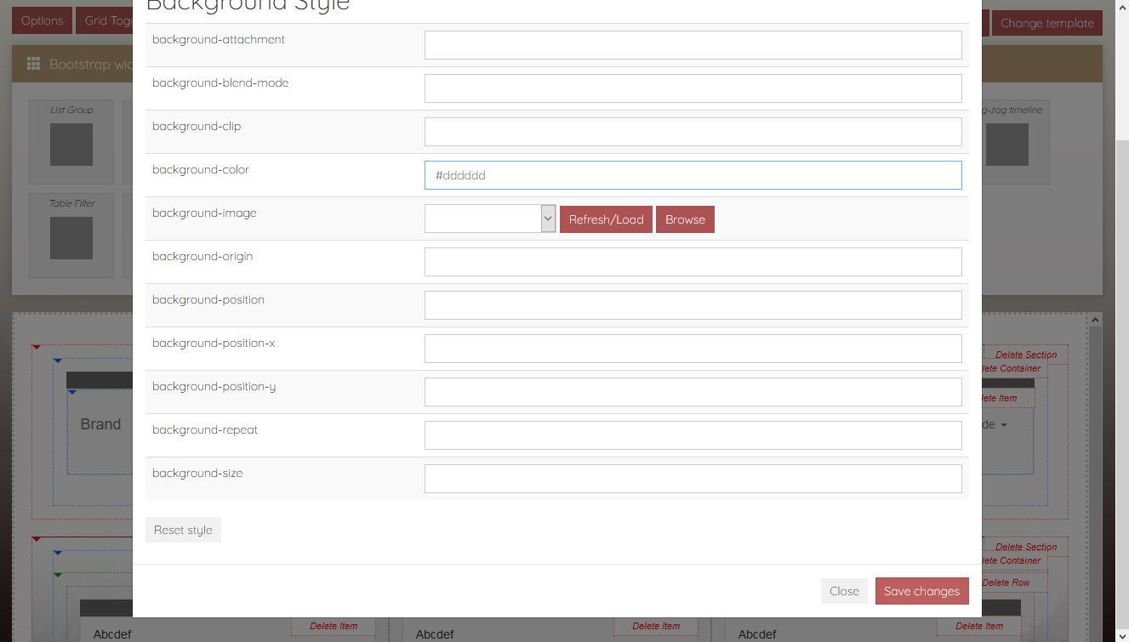1129x642 pixels.
Task: Click the topmost red triangle section marker
Action: tap(37, 347)
